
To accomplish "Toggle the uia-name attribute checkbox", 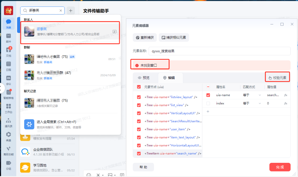I will (x=208, y=95).
